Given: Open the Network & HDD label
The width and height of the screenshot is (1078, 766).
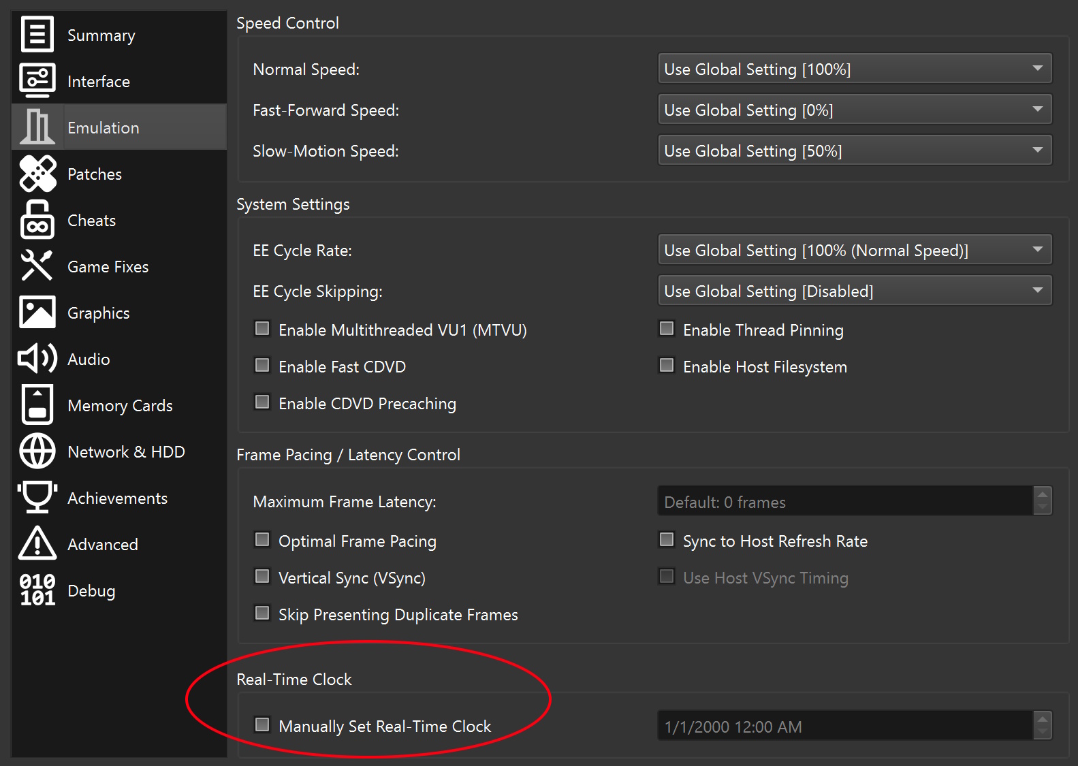Looking at the screenshot, I should [x=126, y=452].
